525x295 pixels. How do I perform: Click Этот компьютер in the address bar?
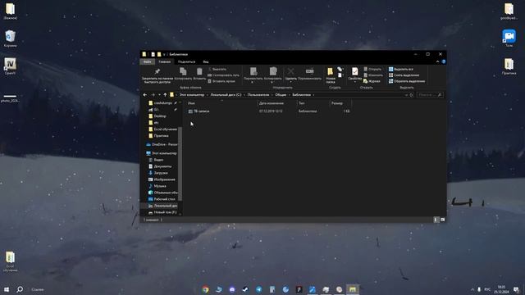coord(192,95)
